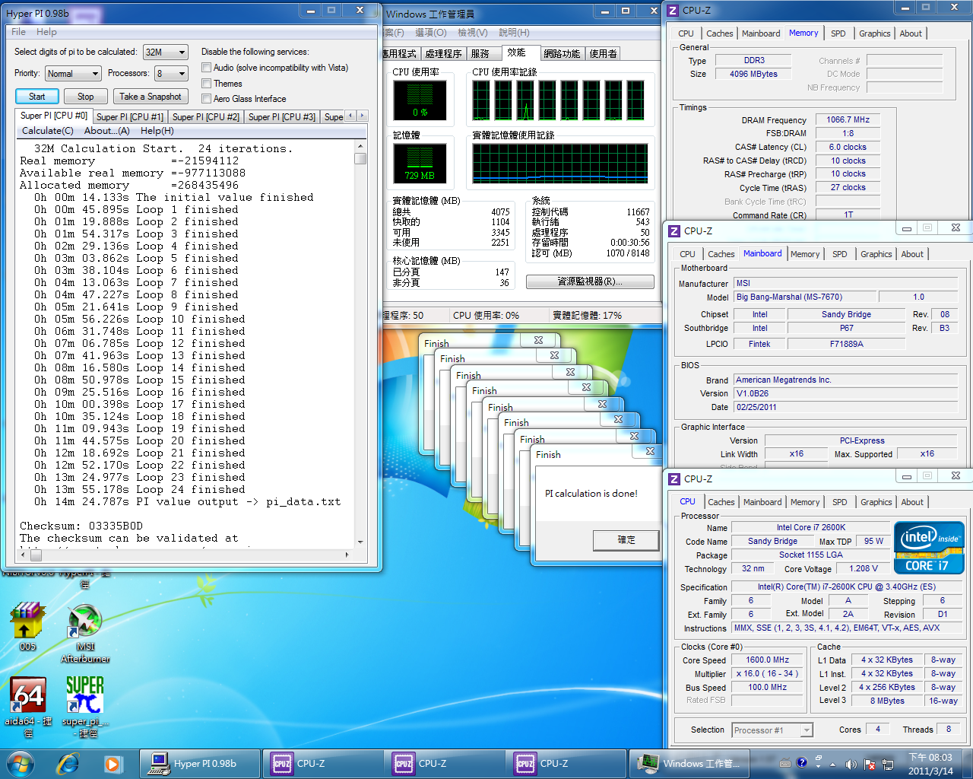
Task: Click the Take a Snapshot button
Action: coord(151,97)
